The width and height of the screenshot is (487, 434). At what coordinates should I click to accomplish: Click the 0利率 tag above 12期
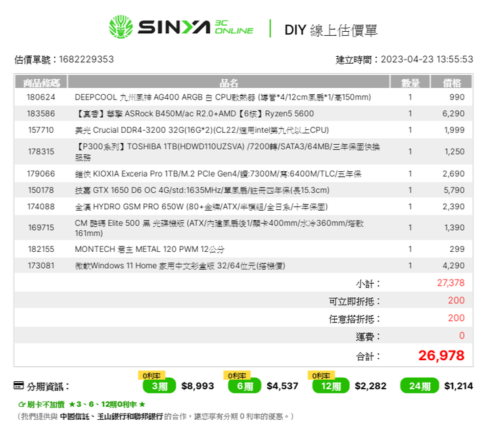point(321,376)
